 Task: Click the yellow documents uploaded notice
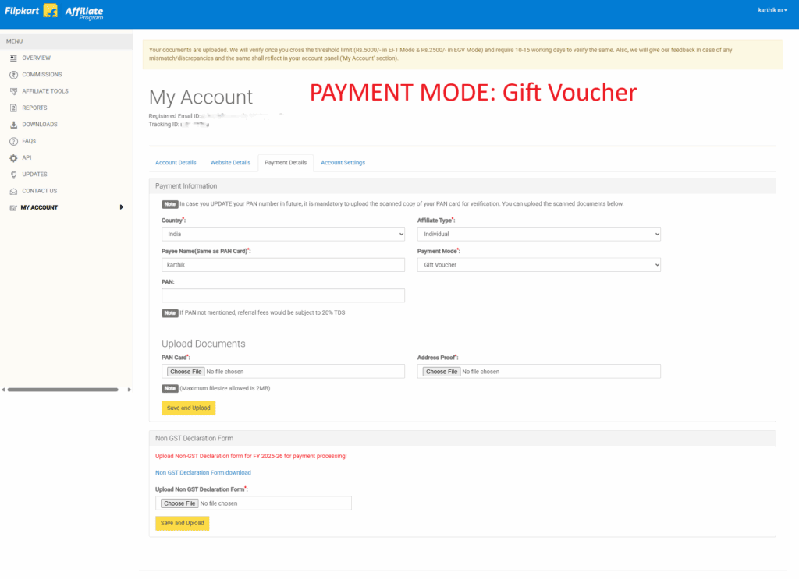pos(462,55)
